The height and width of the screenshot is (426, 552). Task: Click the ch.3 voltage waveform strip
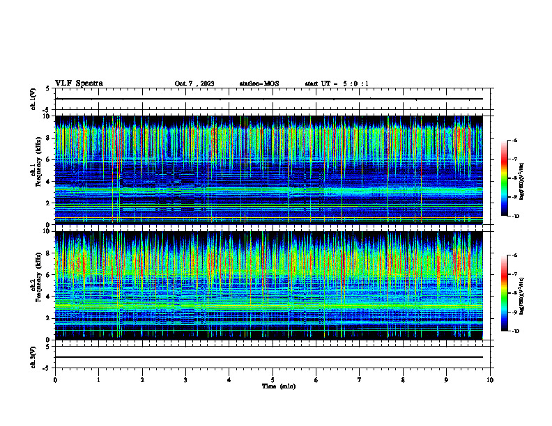273,357
